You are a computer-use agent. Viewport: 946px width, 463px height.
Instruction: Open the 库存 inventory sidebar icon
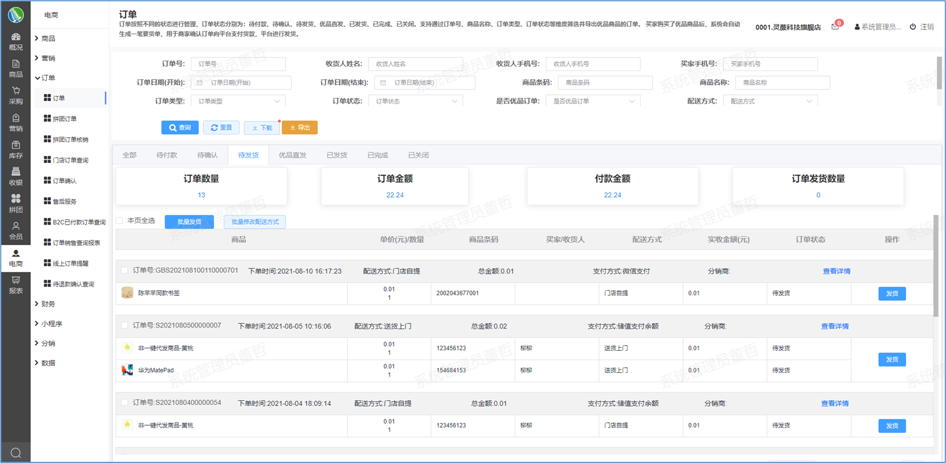16,149
